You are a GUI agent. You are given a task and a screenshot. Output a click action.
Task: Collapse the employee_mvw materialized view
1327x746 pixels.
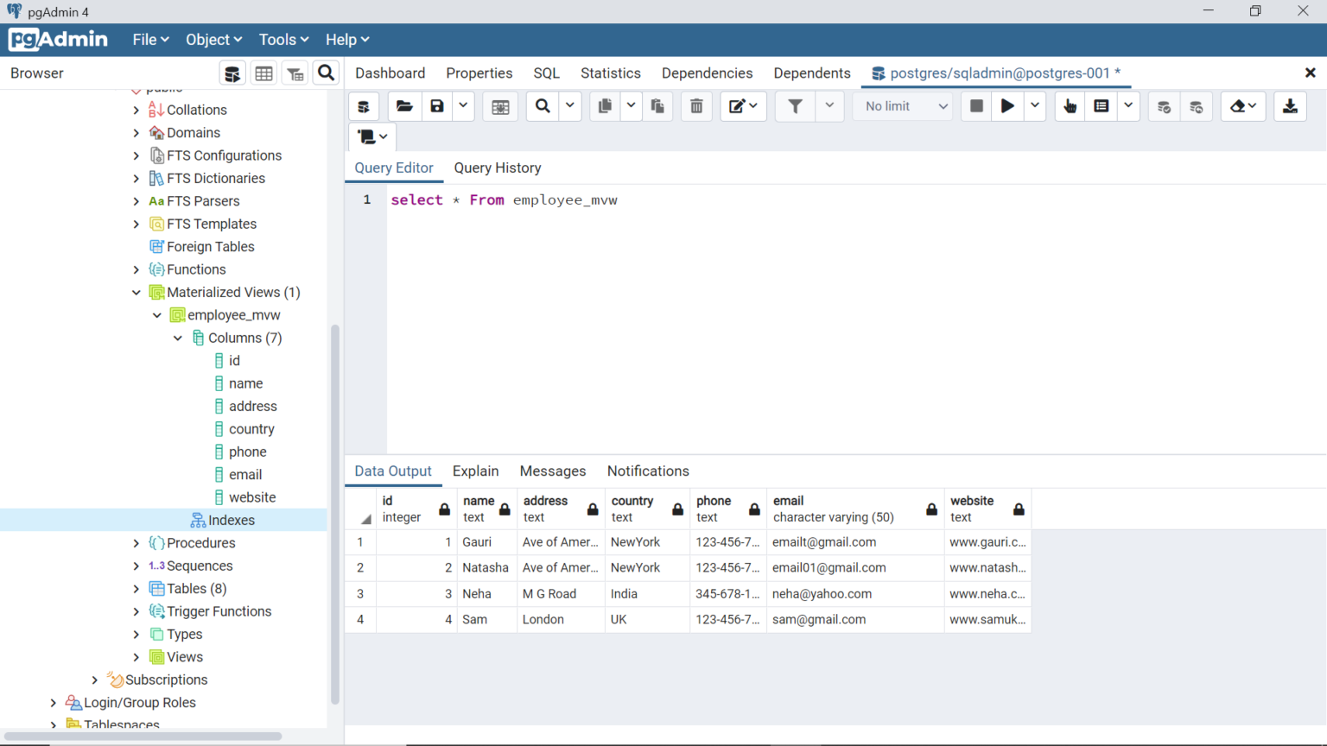(157, 314)
